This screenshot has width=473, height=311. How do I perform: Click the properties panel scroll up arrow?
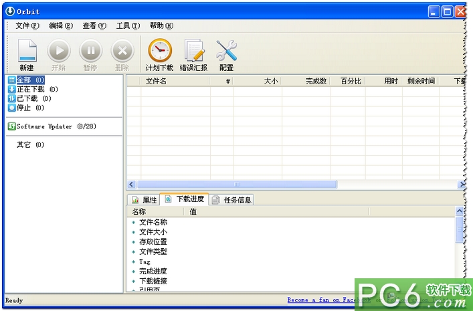click(460, 211)
